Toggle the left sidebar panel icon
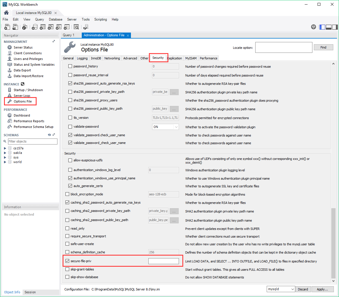 pyautogui.click(x=322, y=27)
